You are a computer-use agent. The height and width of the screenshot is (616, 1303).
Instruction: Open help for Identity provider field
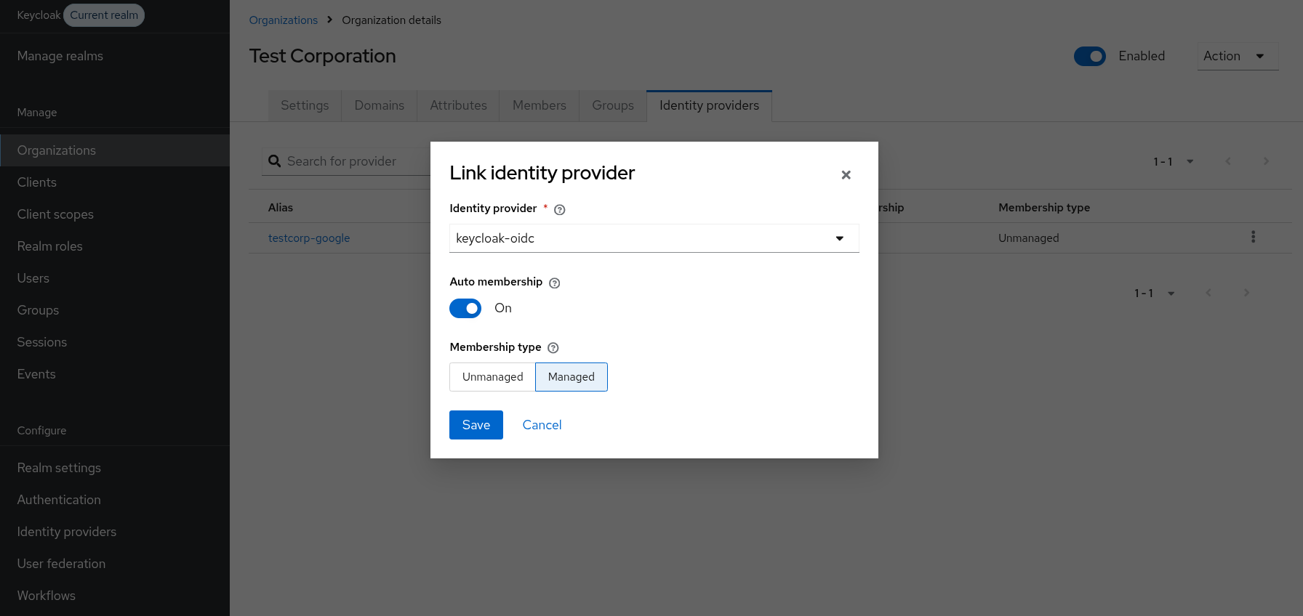(x=559, y=210)
